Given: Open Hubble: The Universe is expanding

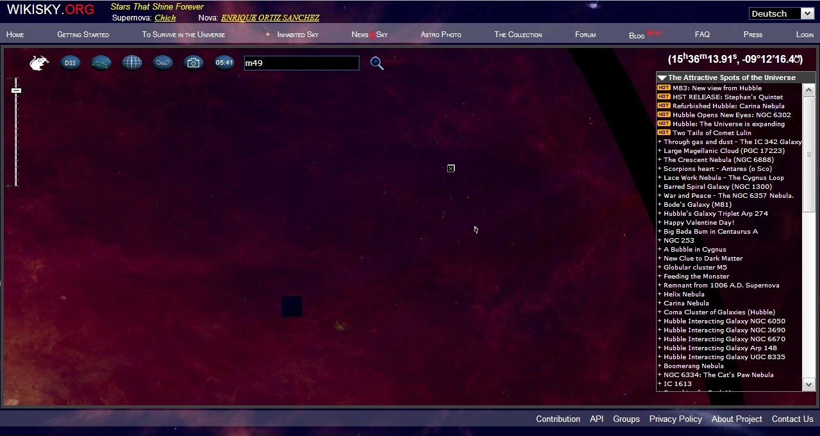Looking at the screenshot, I should tap(728, 124).
